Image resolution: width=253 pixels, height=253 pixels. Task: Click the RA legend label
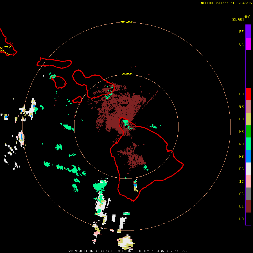[x=241, y=144]
